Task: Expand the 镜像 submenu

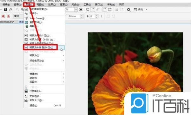Action: pos(44,74)
